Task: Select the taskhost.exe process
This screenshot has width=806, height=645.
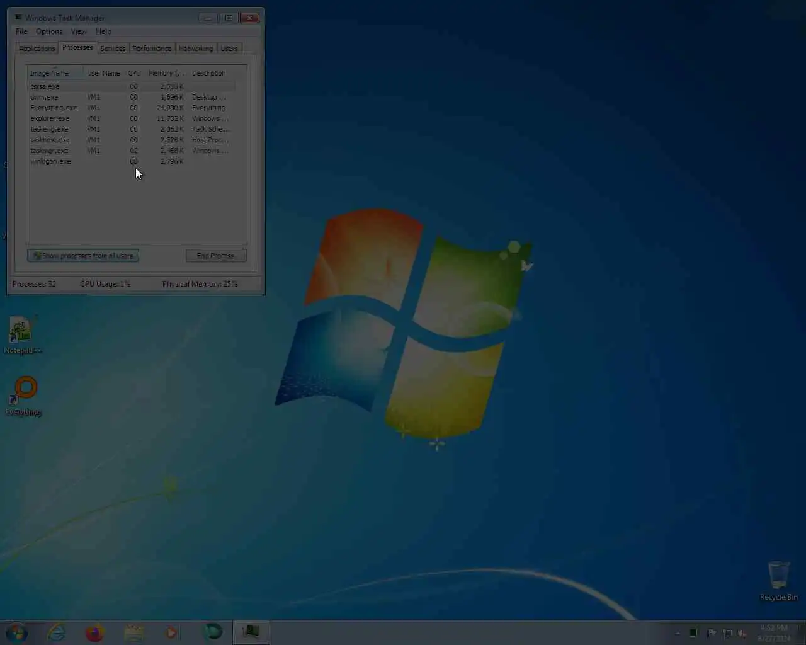Action: pyautogui.click(x=132, y=140)
